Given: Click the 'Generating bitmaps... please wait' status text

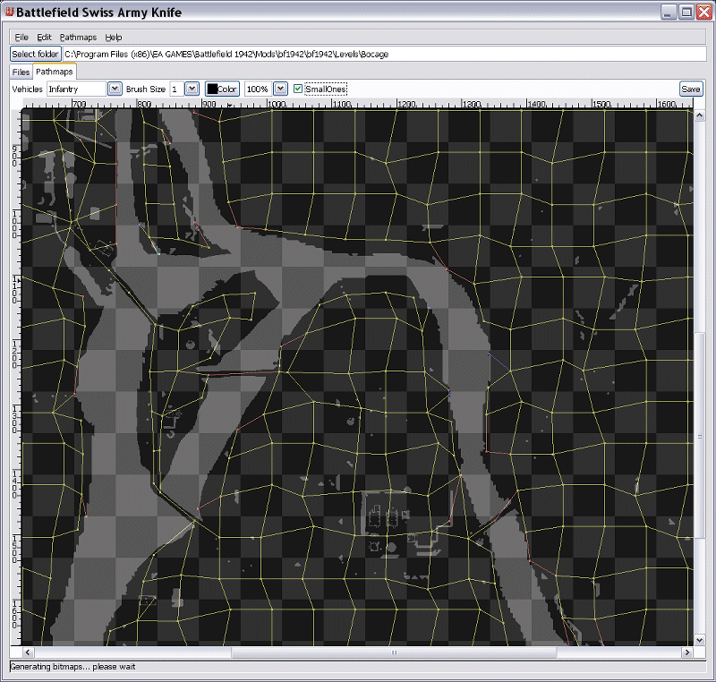Looking at the screenshot, I should [73, 667].
